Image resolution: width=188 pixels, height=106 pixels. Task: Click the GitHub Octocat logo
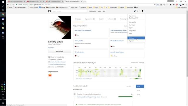49,11
